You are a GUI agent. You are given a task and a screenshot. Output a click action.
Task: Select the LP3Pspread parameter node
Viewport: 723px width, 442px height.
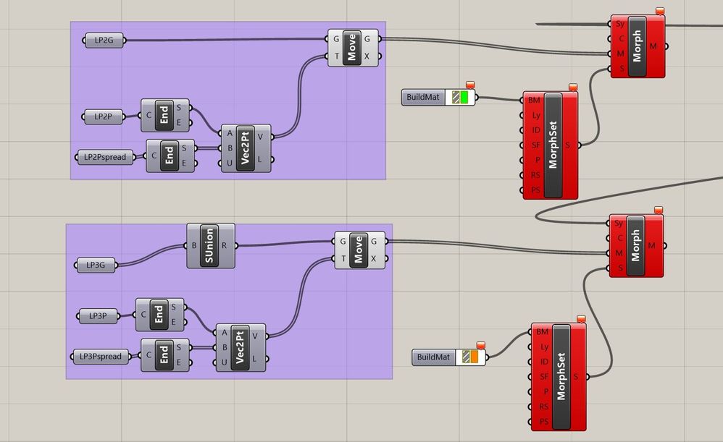tap(101, 357)
